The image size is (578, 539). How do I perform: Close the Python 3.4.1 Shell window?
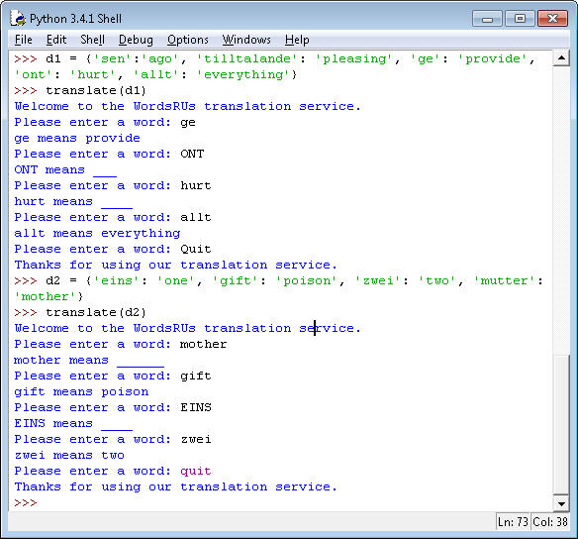(552, 19)
